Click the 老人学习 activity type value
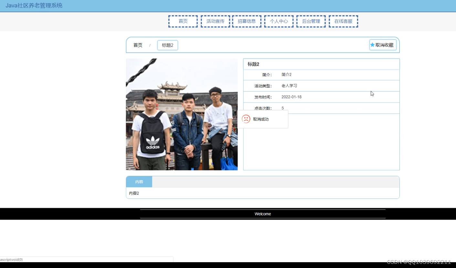 coord(289,86)
